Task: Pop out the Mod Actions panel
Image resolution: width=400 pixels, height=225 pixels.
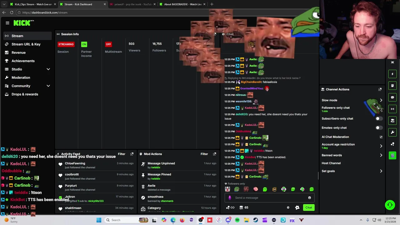Action: point(215,154)
